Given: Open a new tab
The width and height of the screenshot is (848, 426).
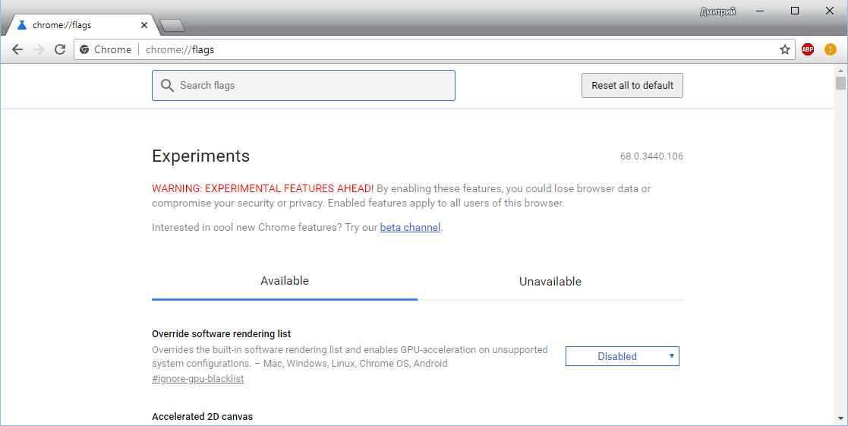Looking at the screenshot, I should [172, 26].
